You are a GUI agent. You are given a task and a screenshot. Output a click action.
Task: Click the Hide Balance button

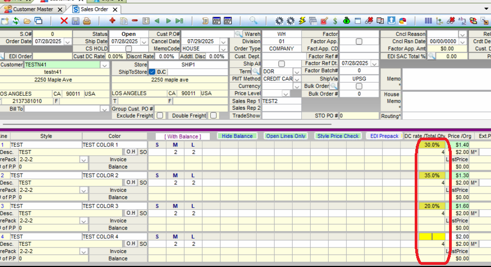(237, 136)
